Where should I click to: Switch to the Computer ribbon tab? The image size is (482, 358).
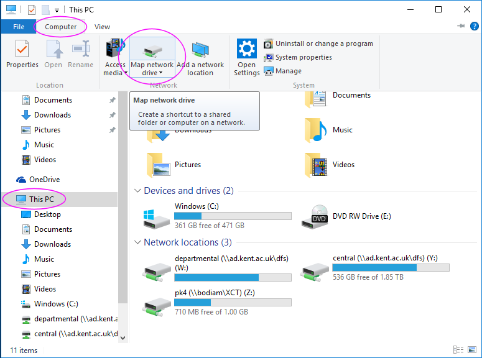tap(60, 27)
